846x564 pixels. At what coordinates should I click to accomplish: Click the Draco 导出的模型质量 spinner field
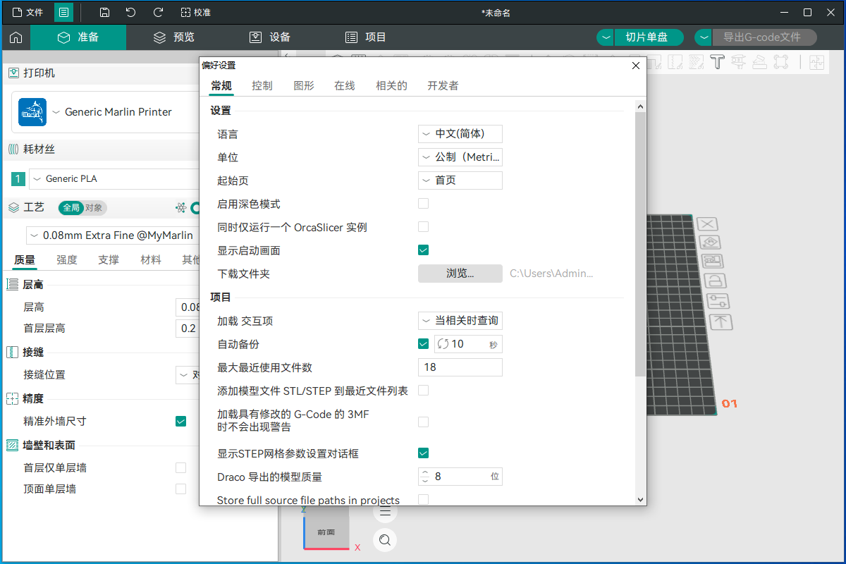point(460,477)
